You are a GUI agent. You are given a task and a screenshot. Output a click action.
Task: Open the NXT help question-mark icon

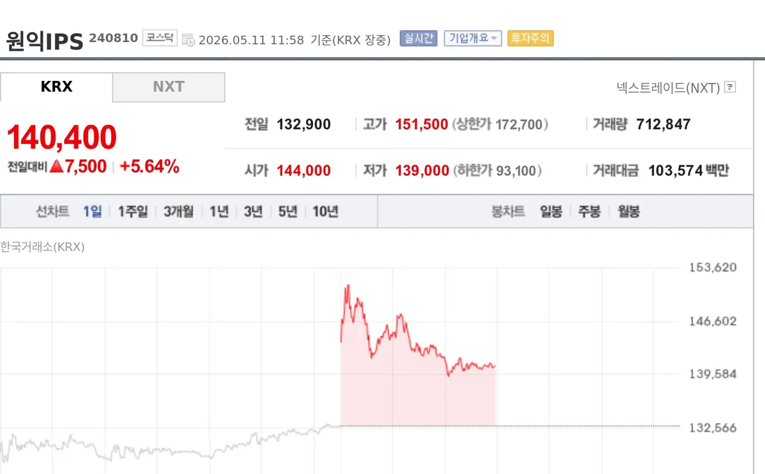point(731,87)
